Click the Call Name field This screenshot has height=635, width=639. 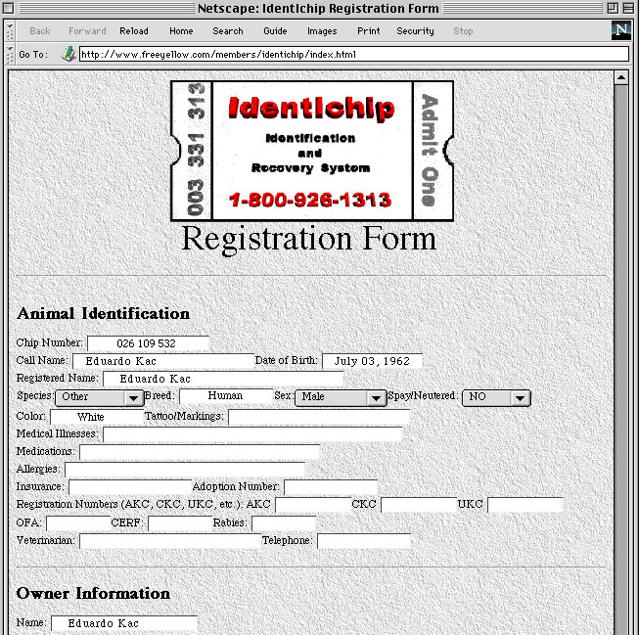point(163,361)
